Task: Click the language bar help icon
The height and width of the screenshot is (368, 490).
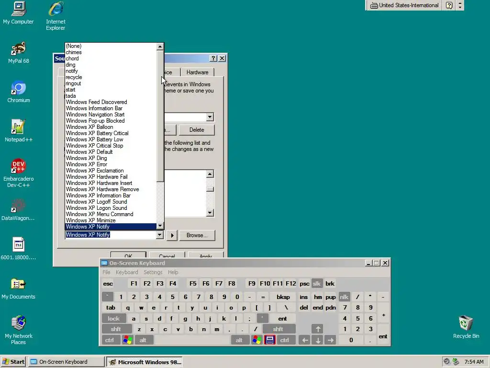Action: [x=449, y=5]
